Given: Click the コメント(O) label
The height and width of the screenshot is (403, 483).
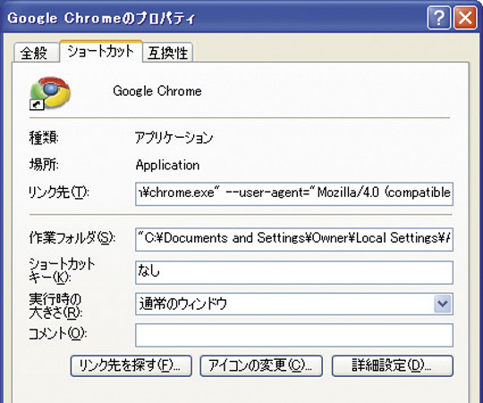Looking at the screenshot, I should (58, 334).
